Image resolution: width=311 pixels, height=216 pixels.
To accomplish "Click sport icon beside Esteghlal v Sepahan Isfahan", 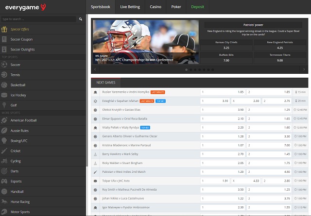I will click(95, 101).
